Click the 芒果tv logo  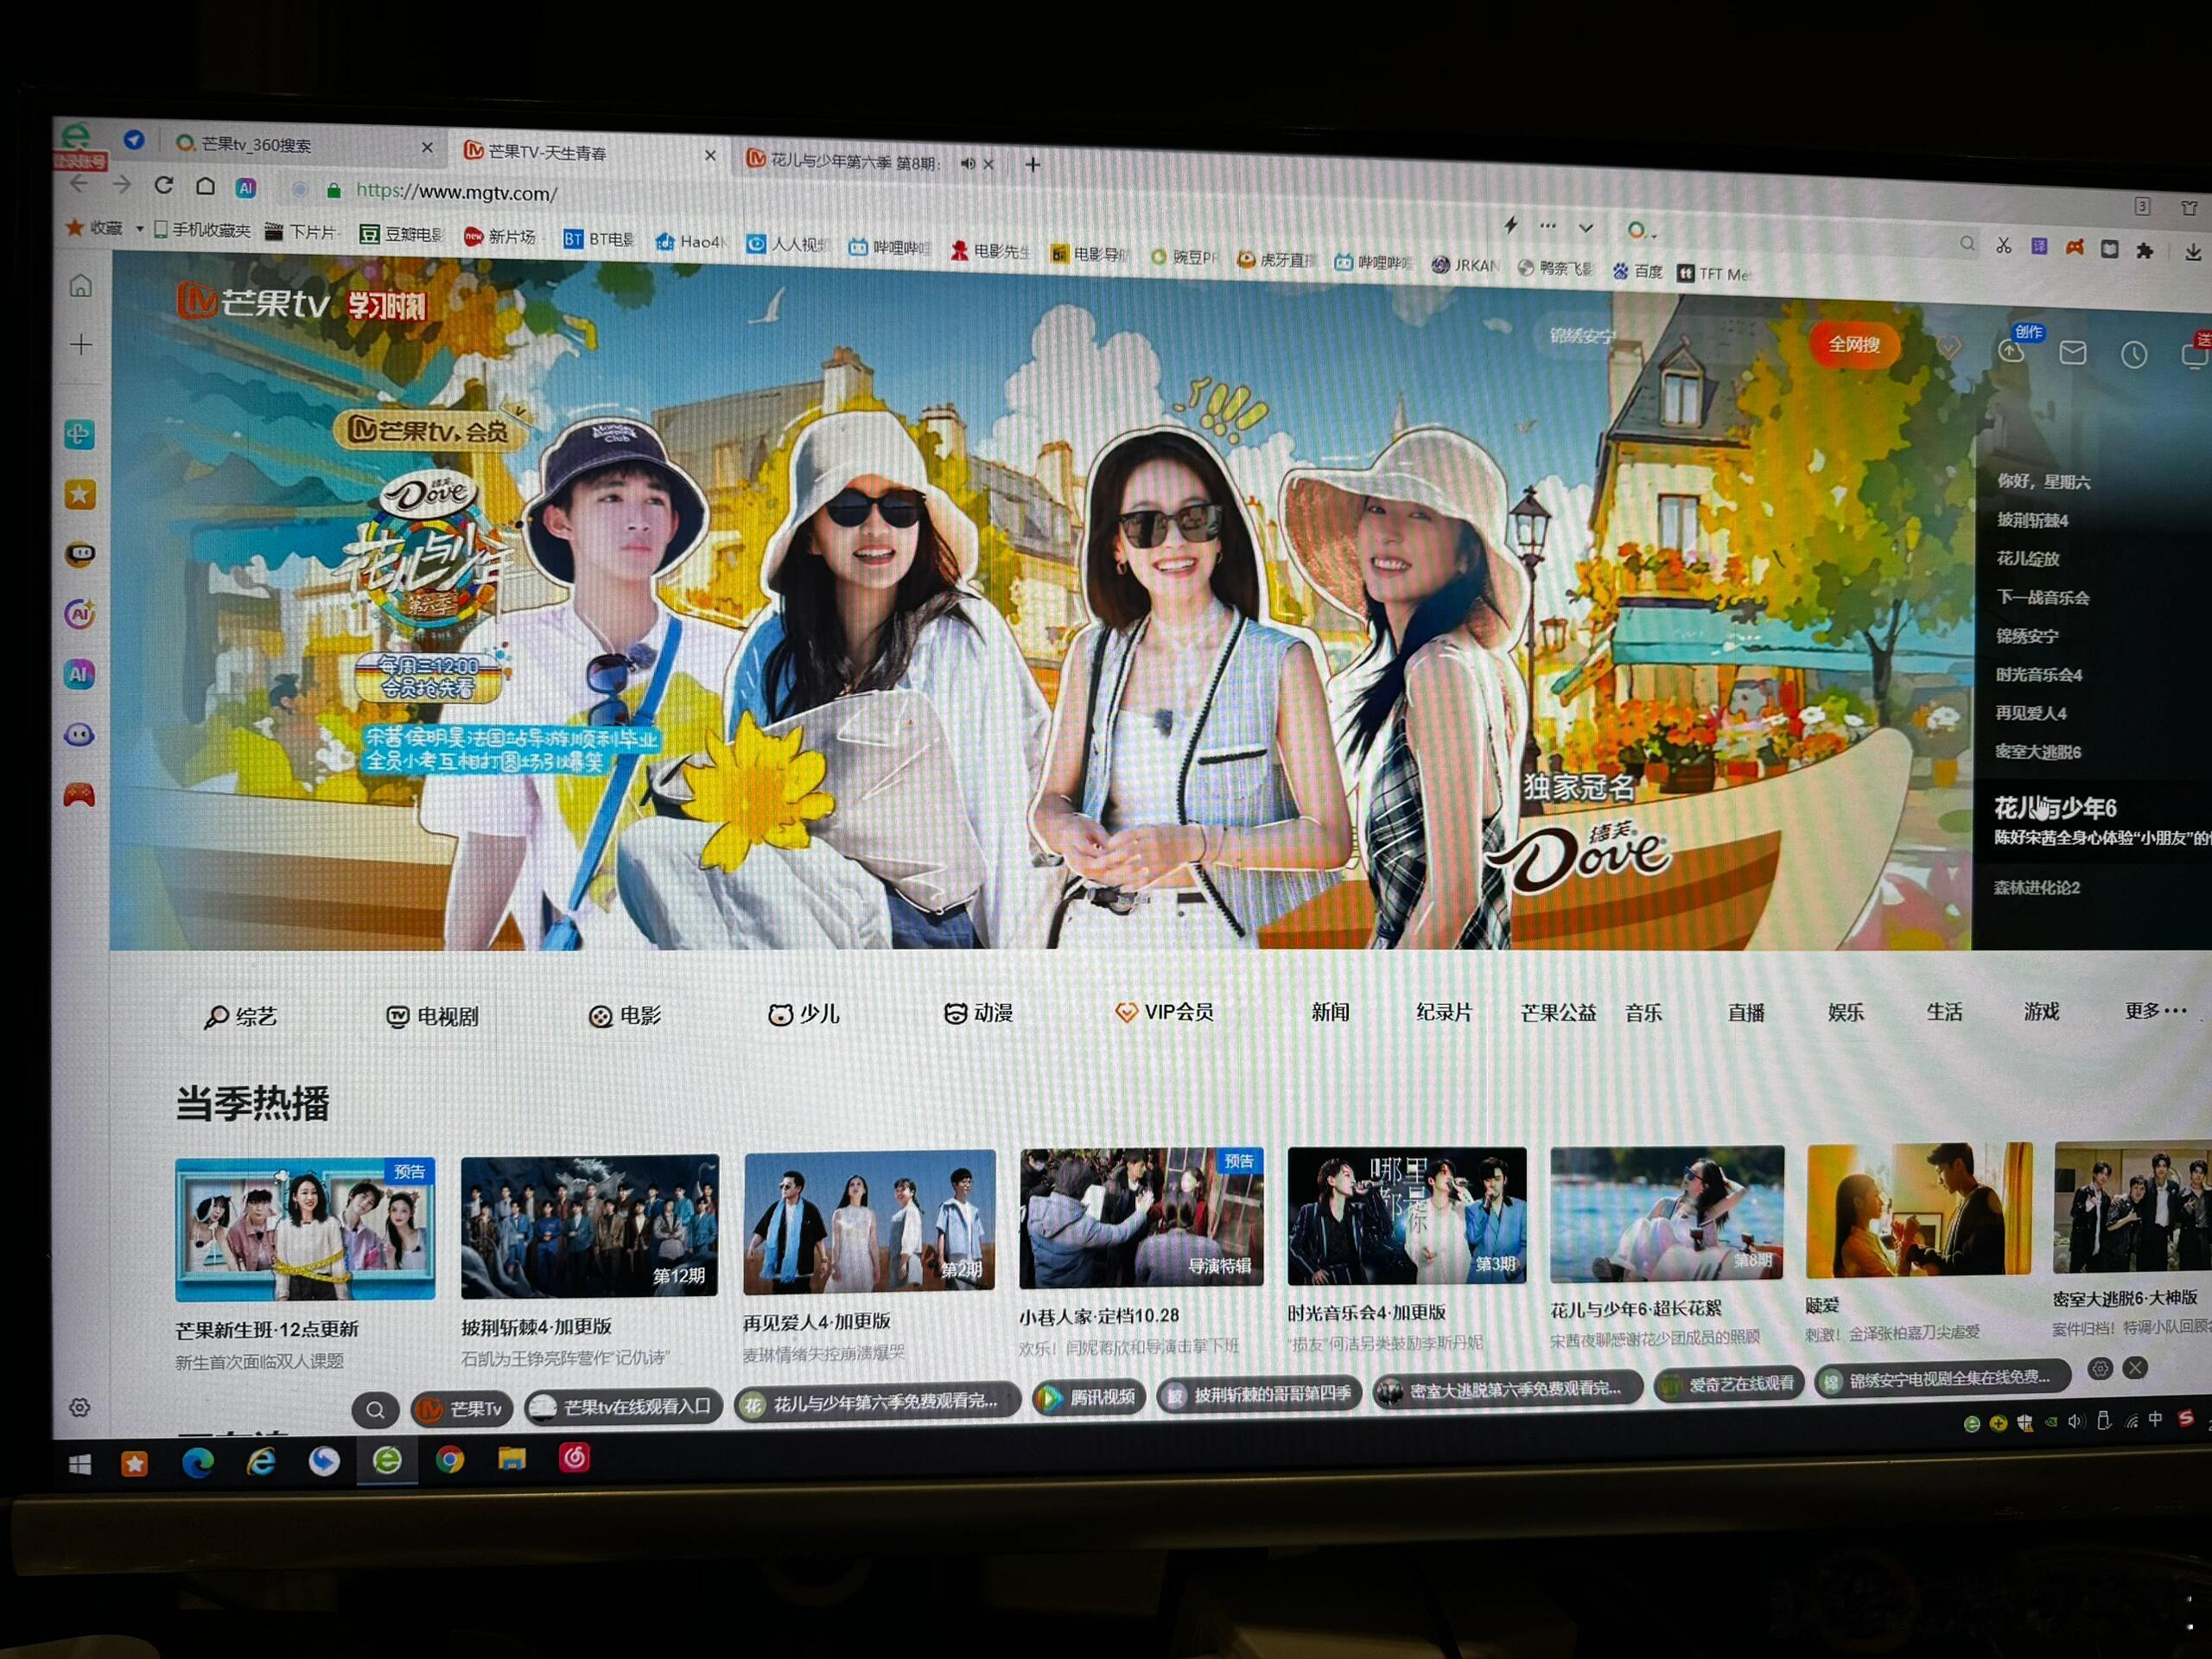tap(253, 301)
